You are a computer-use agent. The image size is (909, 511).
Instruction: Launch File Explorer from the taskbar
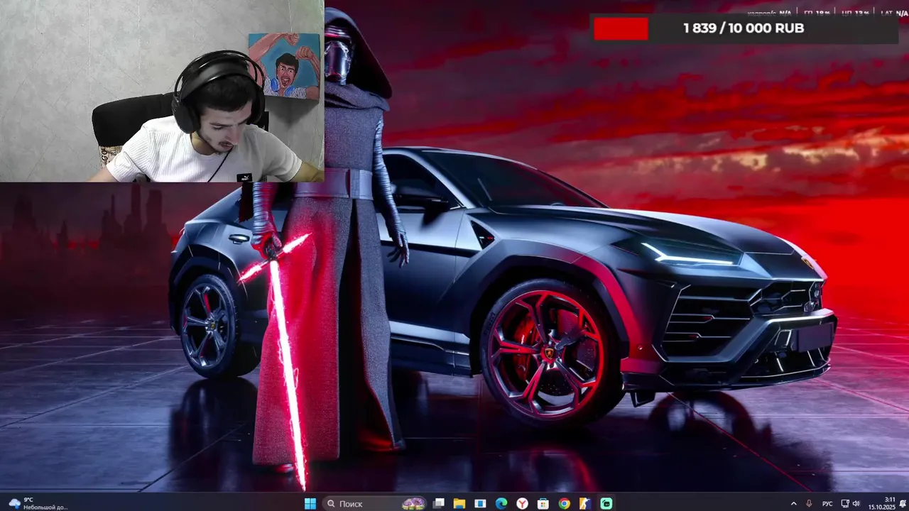[x=459, y=504]
